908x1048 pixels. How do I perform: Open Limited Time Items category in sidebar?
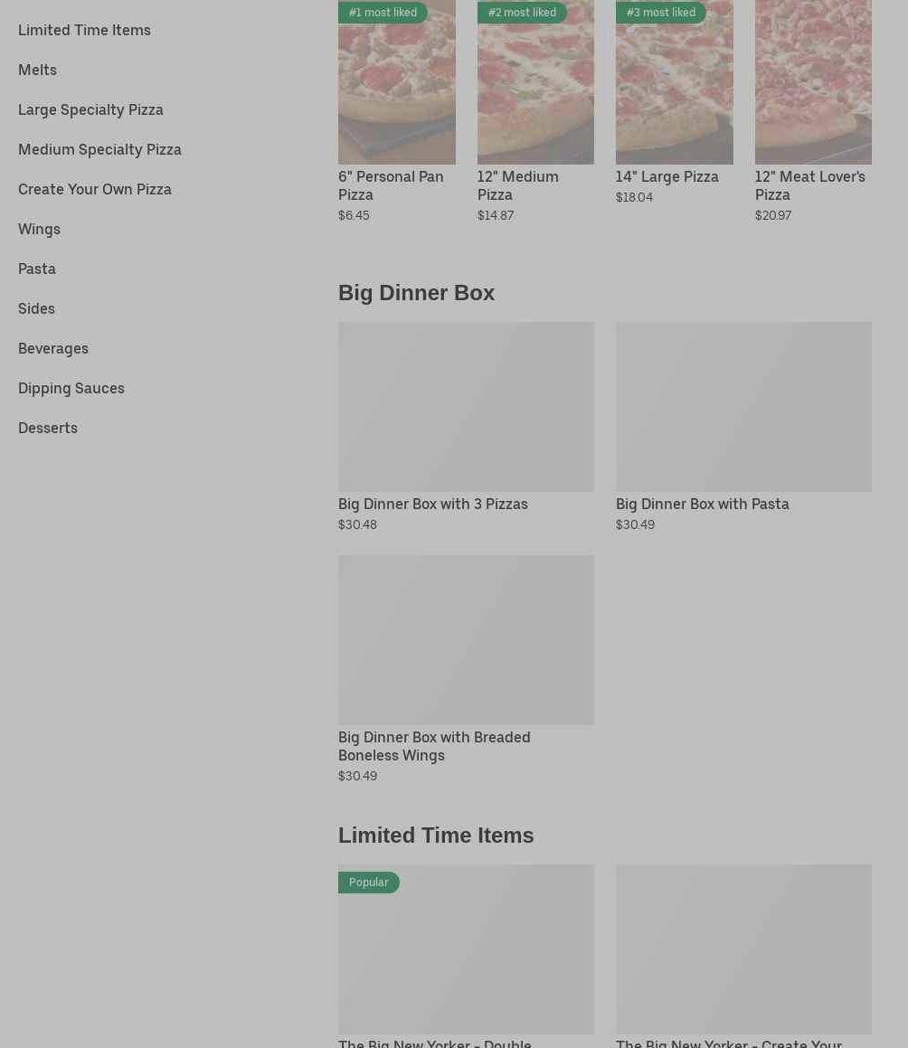[84, 30]
